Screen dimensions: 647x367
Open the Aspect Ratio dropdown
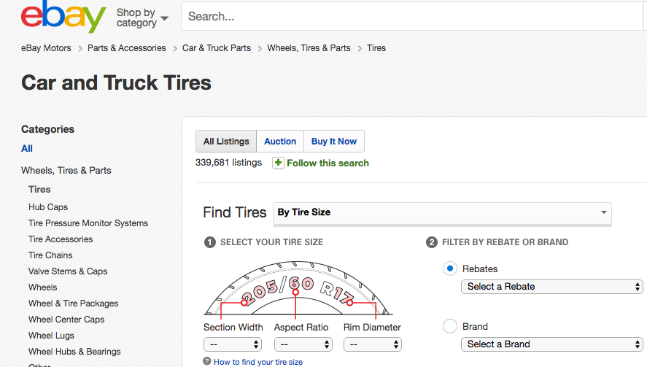point(301,344)
